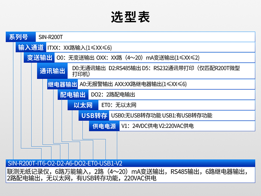The height and width of the screenshot is (196, 261).
Task: Select the 供电电源 label
Action: pos(104,126)
